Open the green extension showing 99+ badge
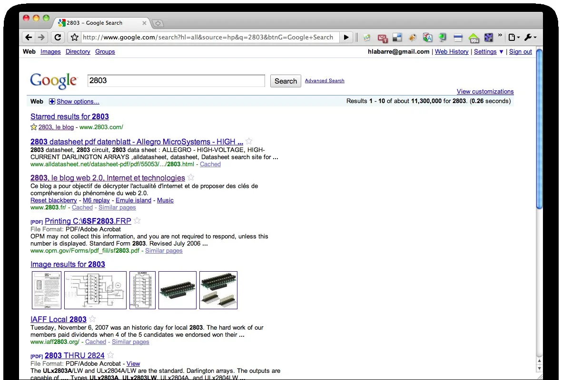The height and width of the screenshot is (380, 562). coord(473,38)
